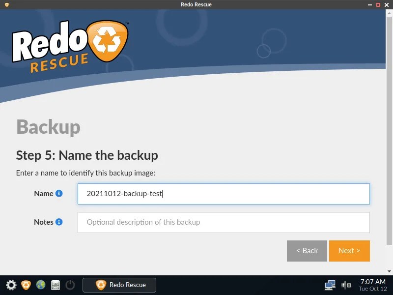Go back with the Back button
The width and height of the screenshot is (393, 295).
[307, 251]
